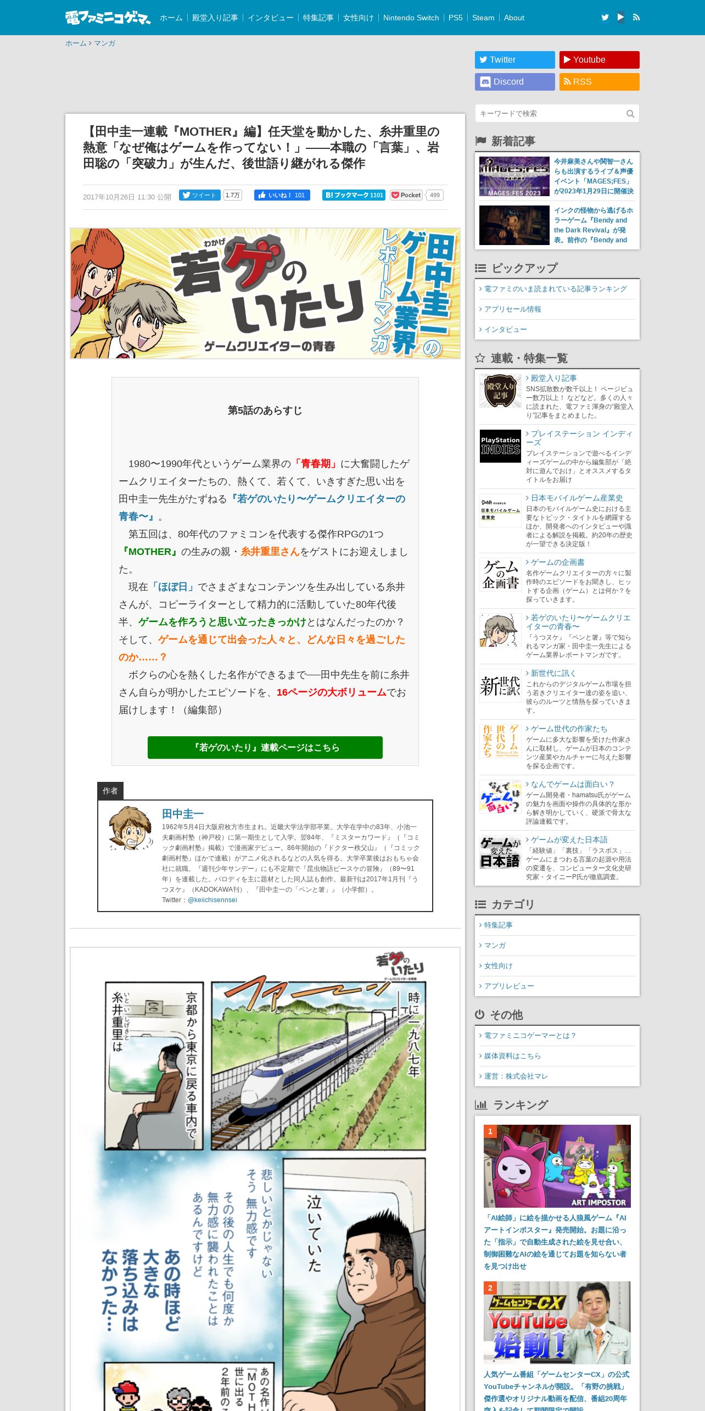Open AIアートインポスター ranking article headline

point(555,1242)
